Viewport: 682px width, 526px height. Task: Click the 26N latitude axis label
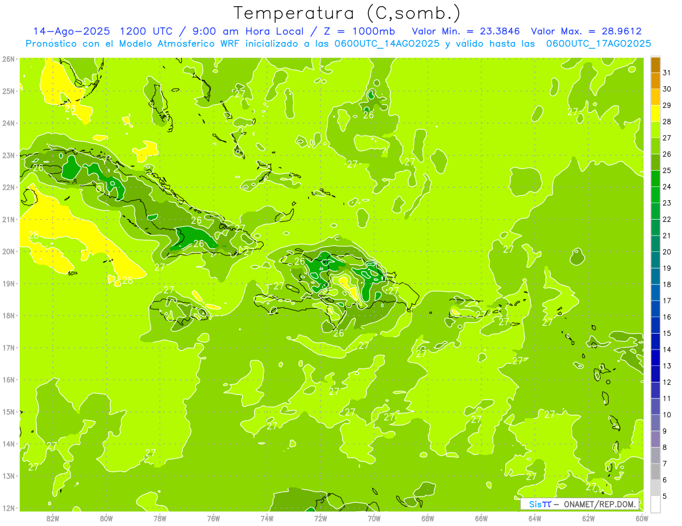[8, 59]
